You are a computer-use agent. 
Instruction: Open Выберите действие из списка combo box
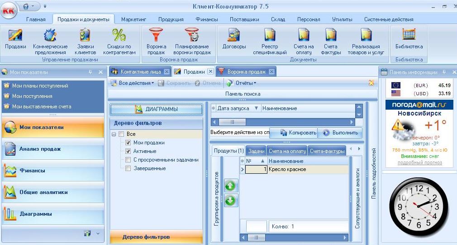point(239,132)
